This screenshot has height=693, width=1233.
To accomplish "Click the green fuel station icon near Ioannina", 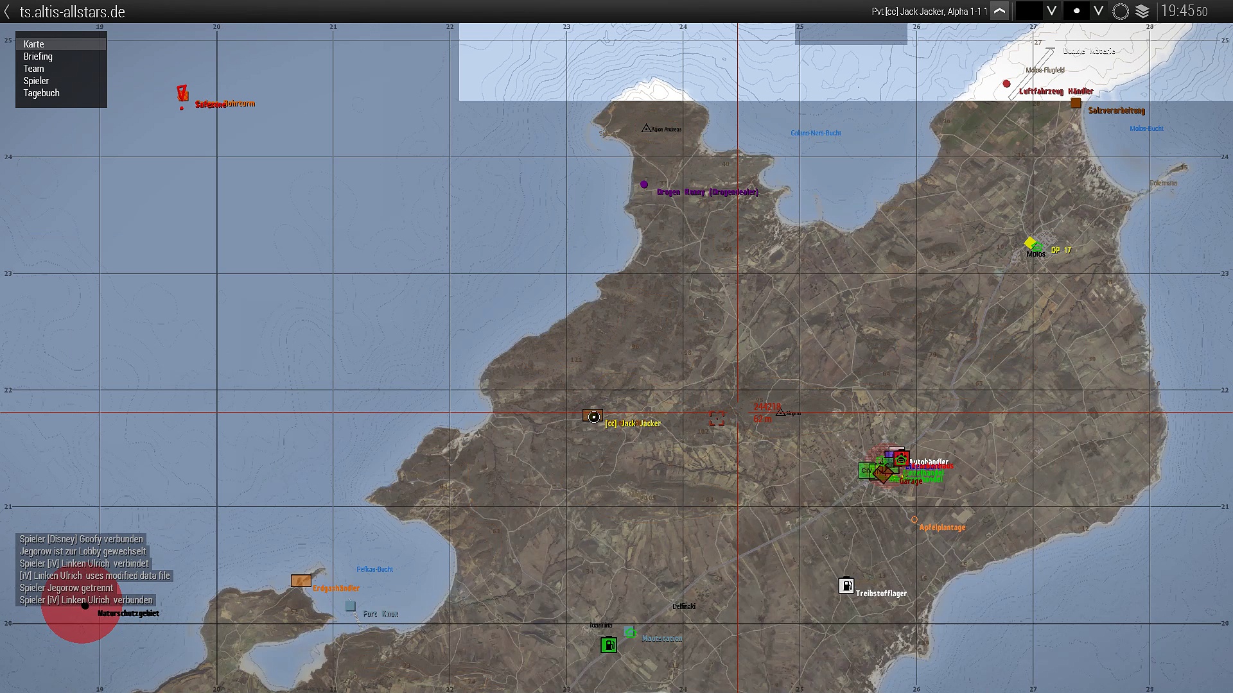I will [609, 644].
